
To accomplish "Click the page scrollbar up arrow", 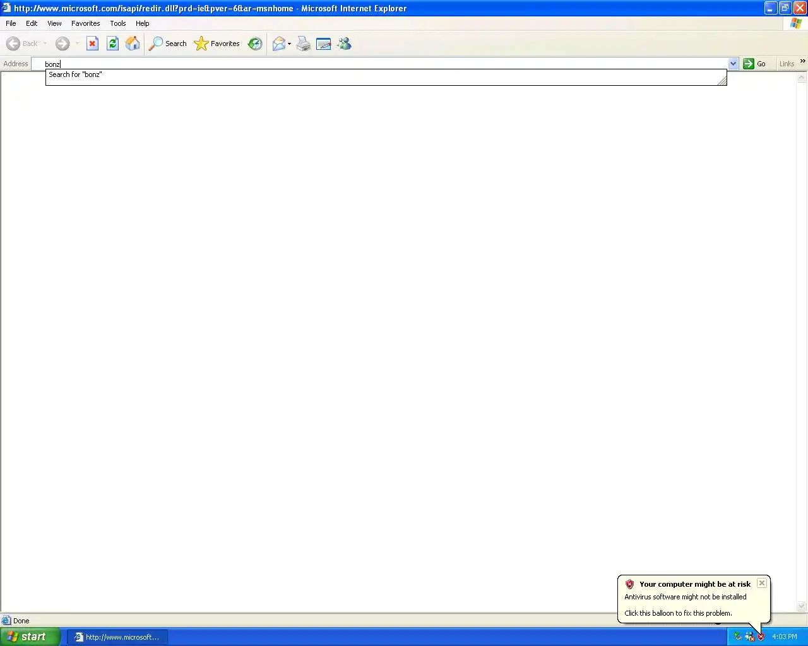I will click(x=802, y=78).
